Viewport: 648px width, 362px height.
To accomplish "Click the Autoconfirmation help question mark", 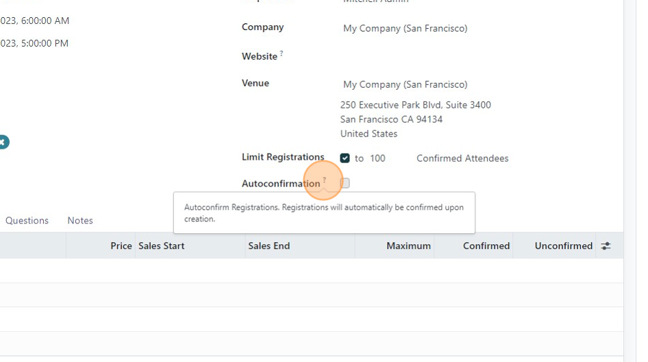I will pyautogui.click(x=325, y=180).
